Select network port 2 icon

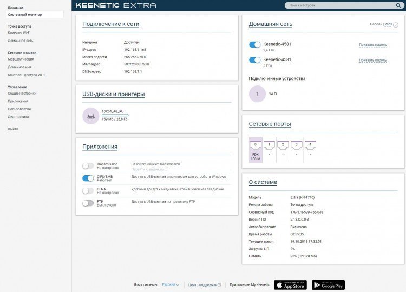coord(283,145)
